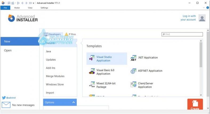Choose the Client/Server Application template
This screenshot has height=114, width=210.
pyautogui.click(x=146, y=85)
